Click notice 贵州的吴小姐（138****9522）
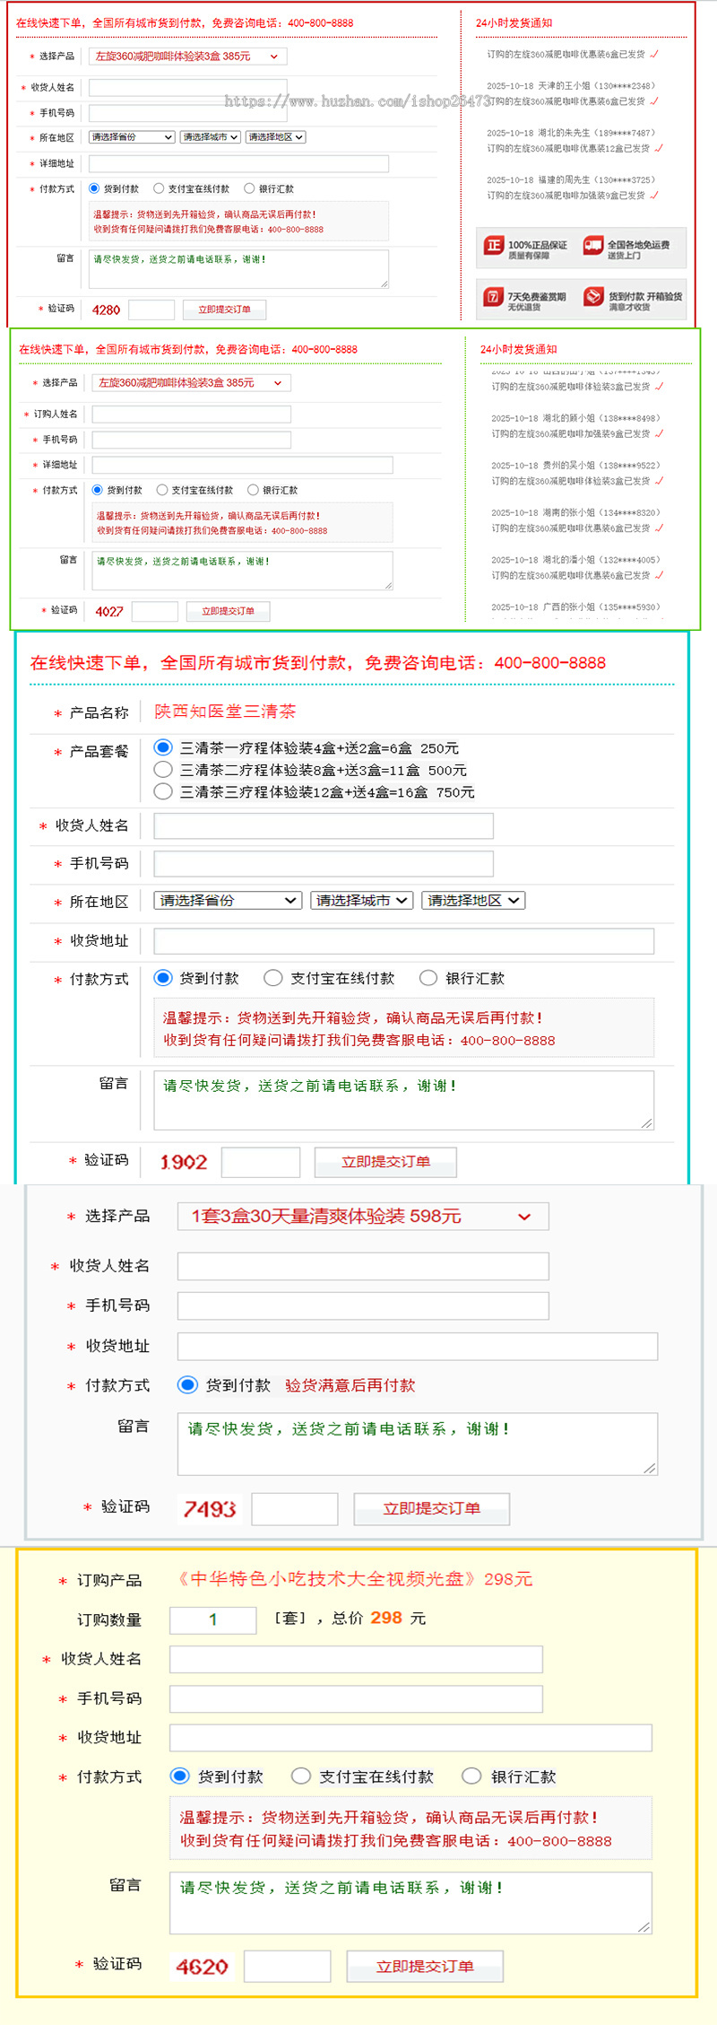Image resolution: width=717 pixels, height=2025 pixels. (x=575, y=466)
